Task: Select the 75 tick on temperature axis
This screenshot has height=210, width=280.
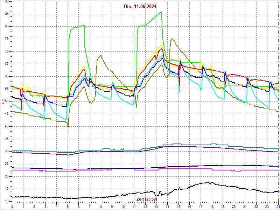Action: pos(6,39)
